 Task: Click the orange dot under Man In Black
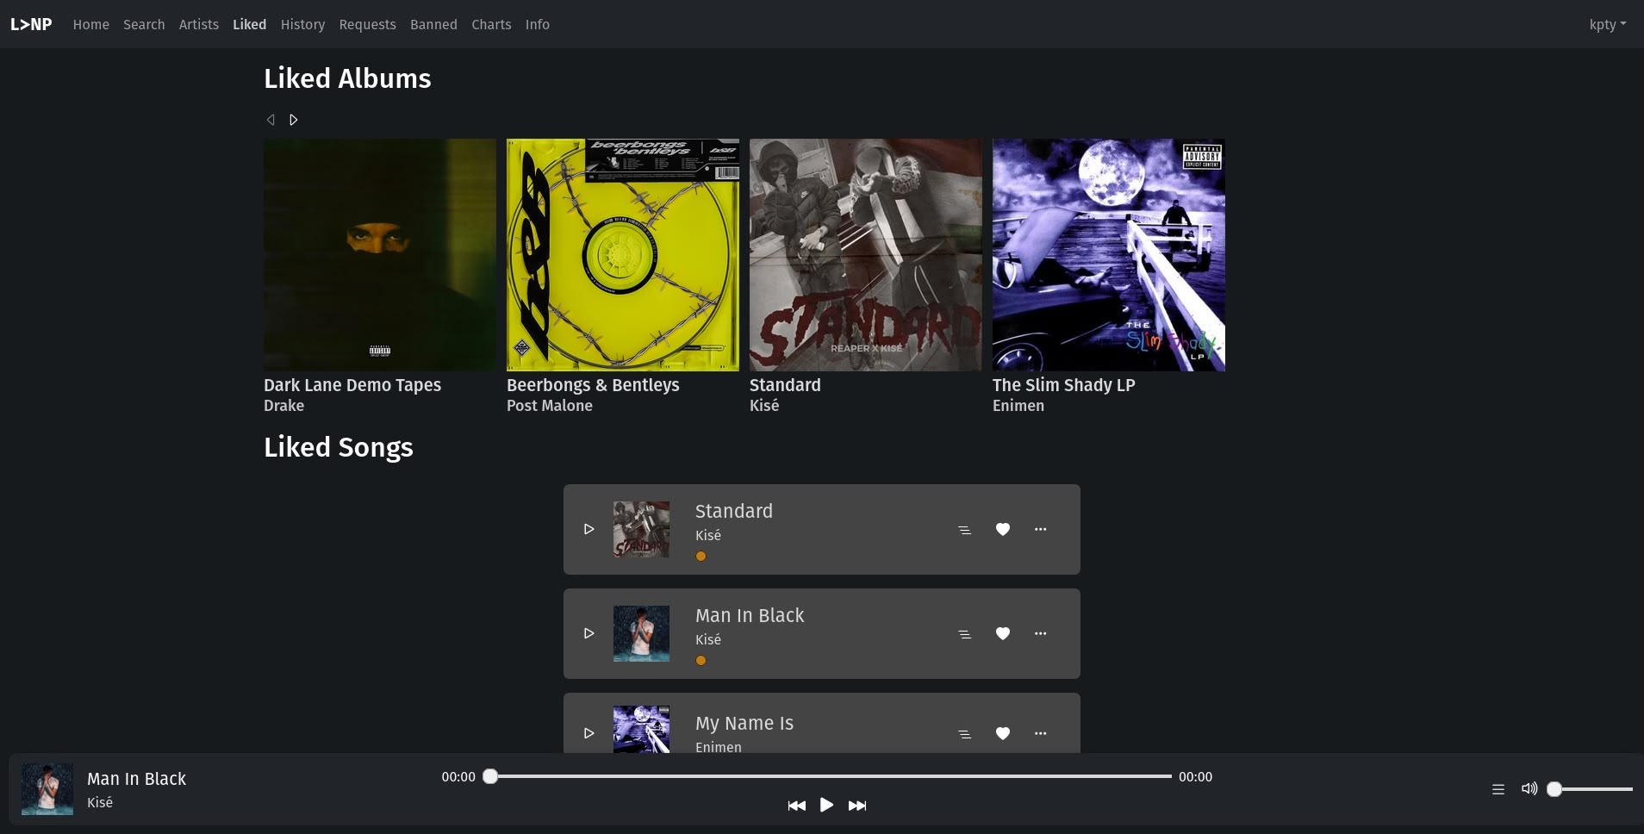(701, 661)
